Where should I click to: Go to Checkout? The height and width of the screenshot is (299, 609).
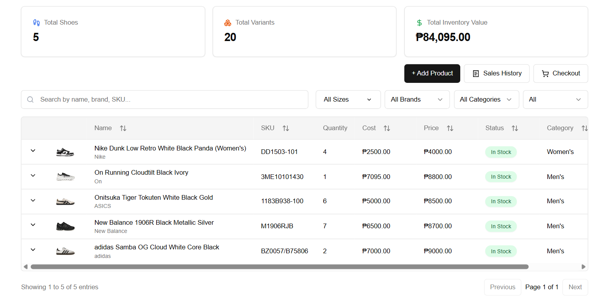(561, 73)
